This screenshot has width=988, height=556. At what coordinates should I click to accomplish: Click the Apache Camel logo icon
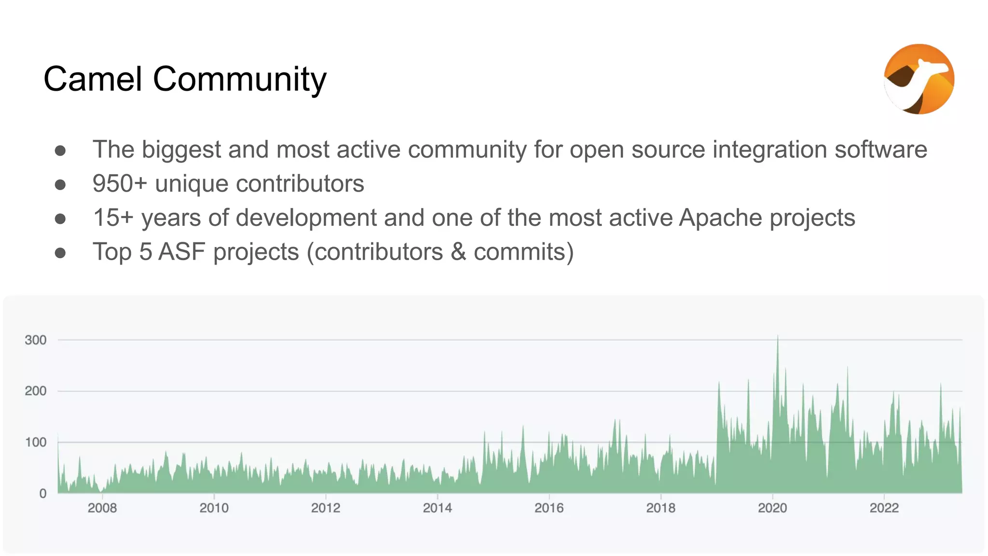pyautogui.click(x=919, y=79)
